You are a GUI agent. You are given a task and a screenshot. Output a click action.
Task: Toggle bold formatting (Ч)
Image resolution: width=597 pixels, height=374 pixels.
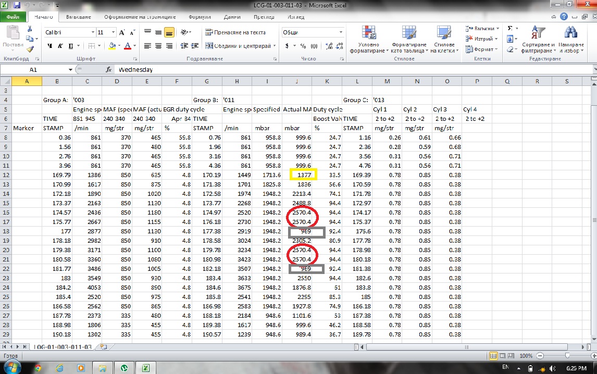[50, 46]
